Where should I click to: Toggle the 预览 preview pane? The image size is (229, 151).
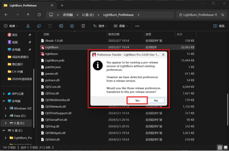click(219, 26)
